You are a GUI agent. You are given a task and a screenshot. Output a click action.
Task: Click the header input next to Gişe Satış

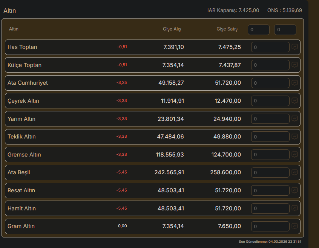point(258,30)
